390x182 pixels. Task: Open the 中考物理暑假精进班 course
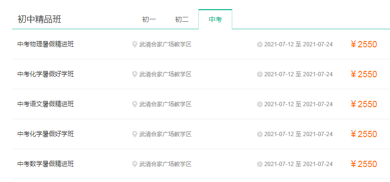[x=46, y=44]
